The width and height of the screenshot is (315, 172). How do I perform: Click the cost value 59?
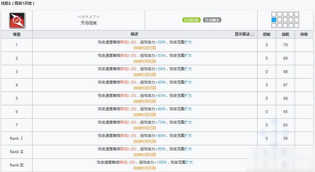pos(285,138)
